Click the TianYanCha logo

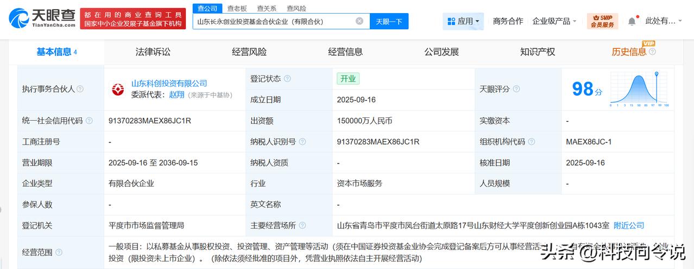pos(42,18)
